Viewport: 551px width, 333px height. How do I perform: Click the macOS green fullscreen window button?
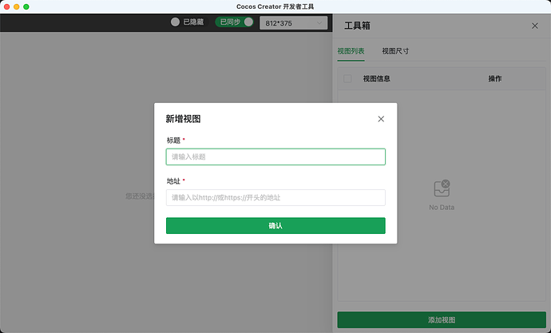pos(26,6)
